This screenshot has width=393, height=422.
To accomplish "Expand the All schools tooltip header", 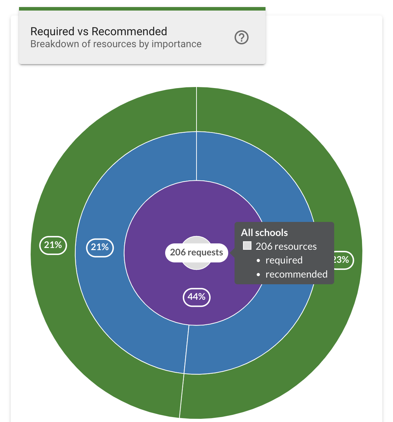I will coord(264,232).
